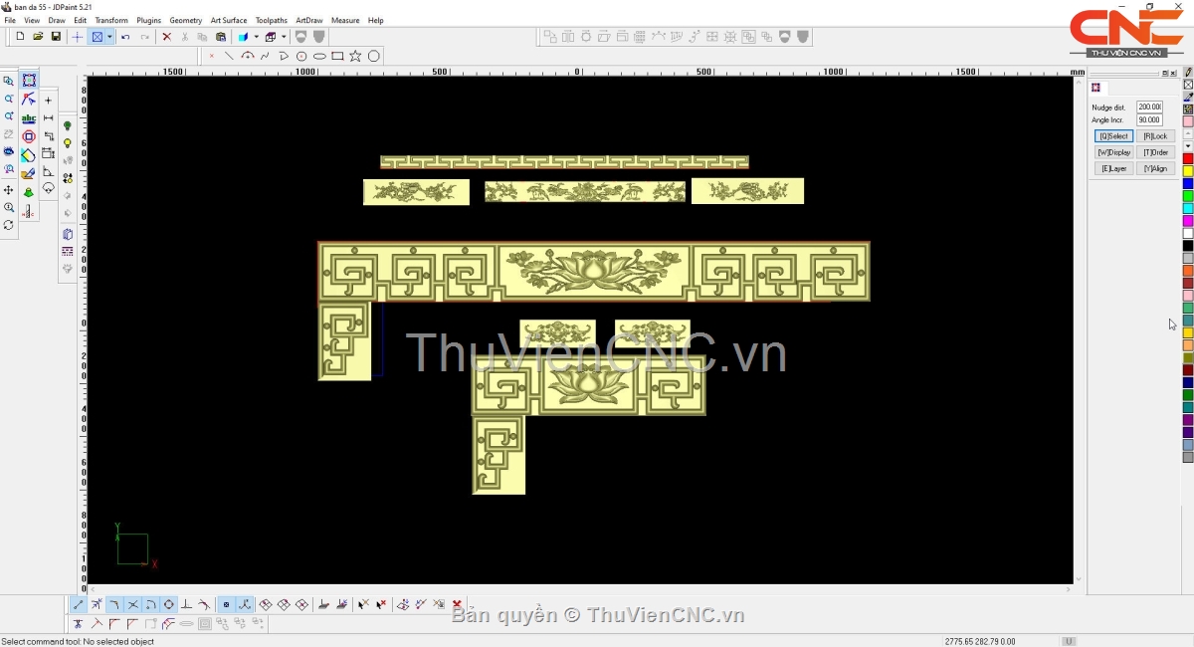Select the node edit tool
The height and width of the screenshot is (647, 1194).
pos(29,100)
